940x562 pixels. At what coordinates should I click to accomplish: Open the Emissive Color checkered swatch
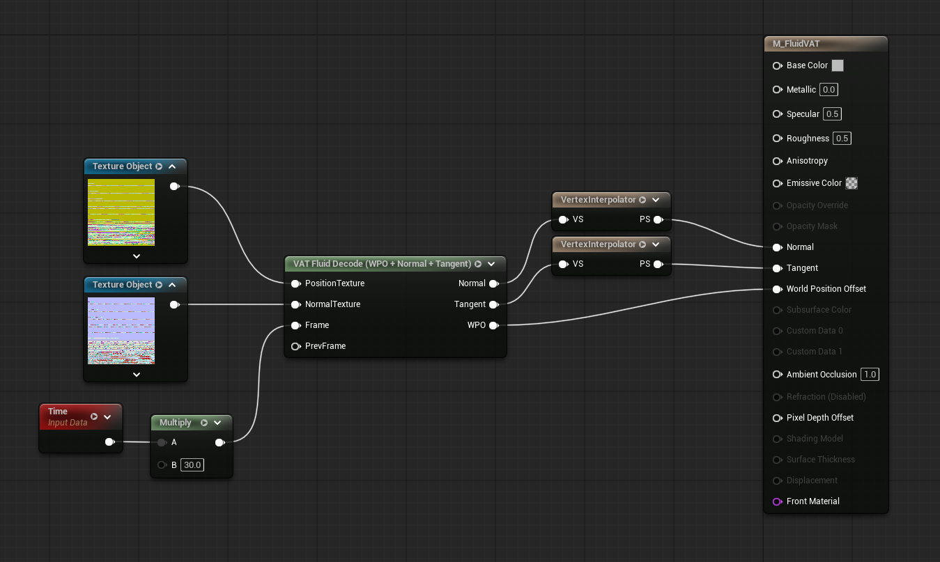852,183
